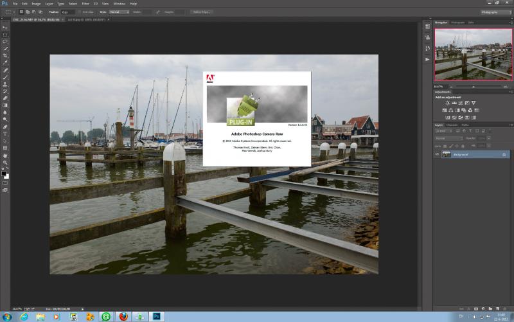Select the Crop tool
Viewport: 514px width, 322px height.
point(5,56)
